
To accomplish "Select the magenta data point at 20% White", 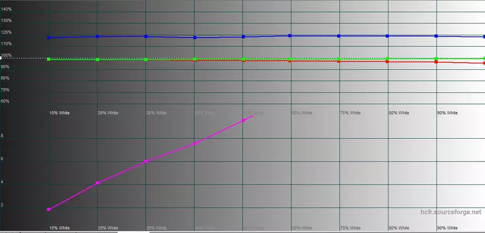I will (98, 183).
